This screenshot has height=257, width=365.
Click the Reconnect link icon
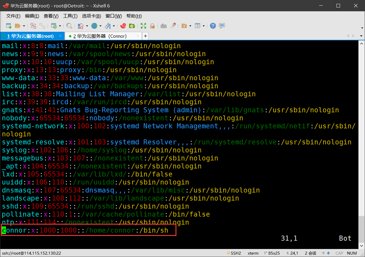coord(42,26)
